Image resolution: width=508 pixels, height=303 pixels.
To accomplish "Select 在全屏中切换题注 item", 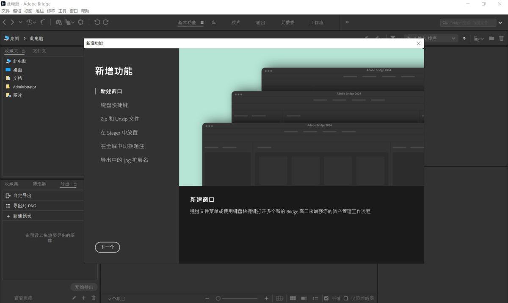I will (x=122, y=146).
